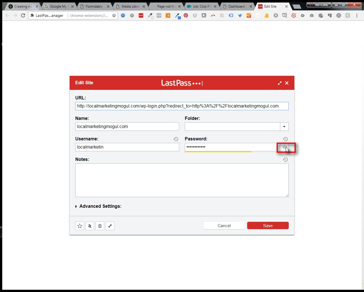The image size is (364, 292).
Task: Open the Pinterest extension icon
Action: pyautogui.click(x=186, y=16)
